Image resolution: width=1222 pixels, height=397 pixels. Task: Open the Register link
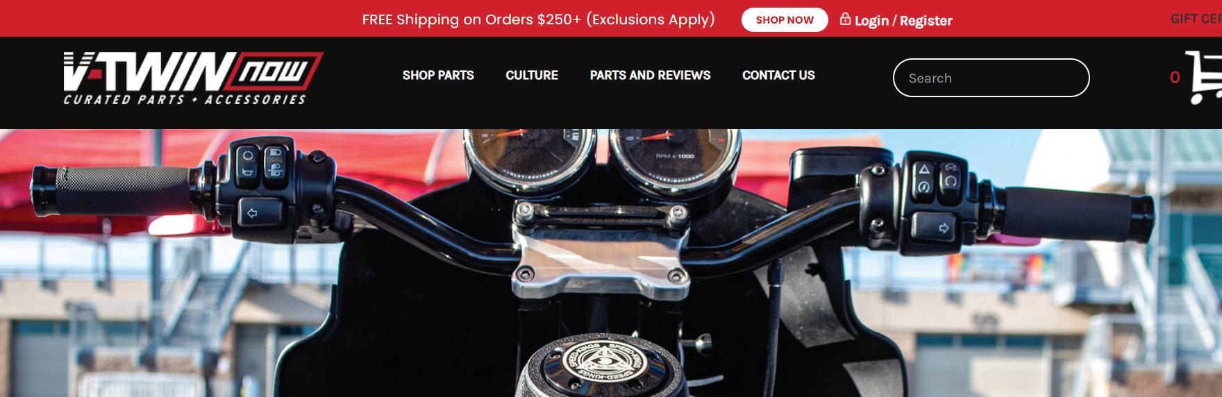(x=926, y=21)
